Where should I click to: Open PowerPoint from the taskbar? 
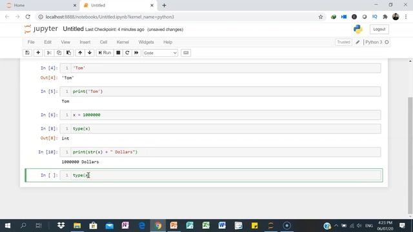[x=174, y=226]
